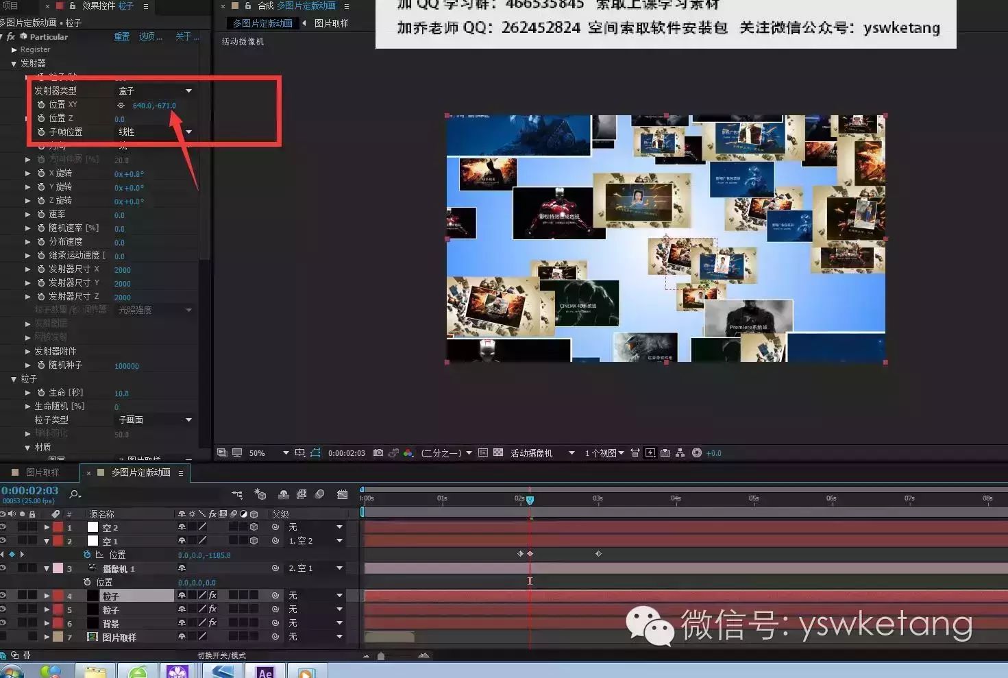The image size is (1008, 678).
Task: Hide the 背景 layer
Action: click(x=3, y=623)
